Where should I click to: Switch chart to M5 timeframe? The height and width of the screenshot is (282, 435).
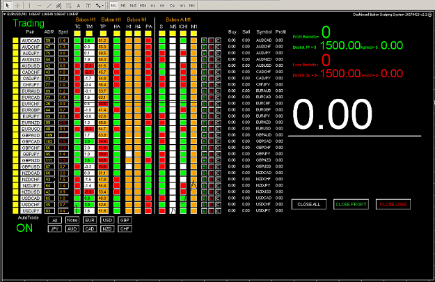tap(123, 6)
